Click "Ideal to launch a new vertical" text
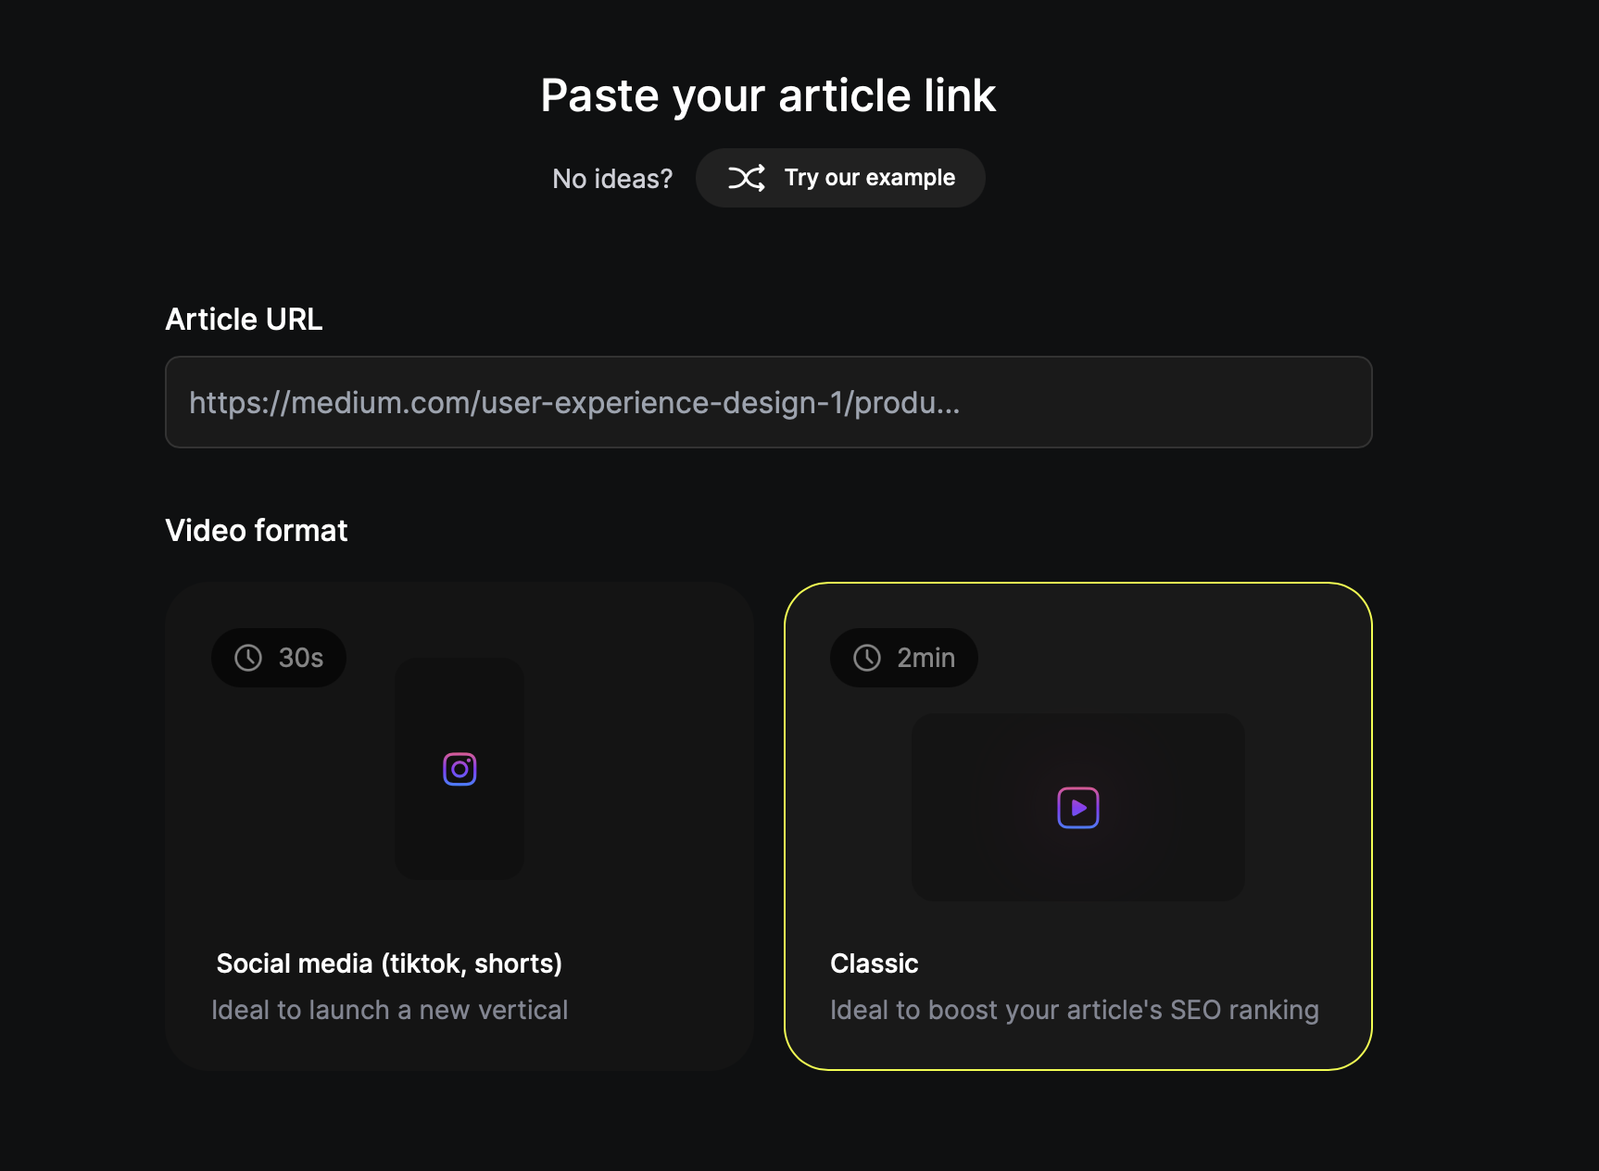This screenshot has width=1599, height=1171. pyautogui.click(x=390, y=1010)
